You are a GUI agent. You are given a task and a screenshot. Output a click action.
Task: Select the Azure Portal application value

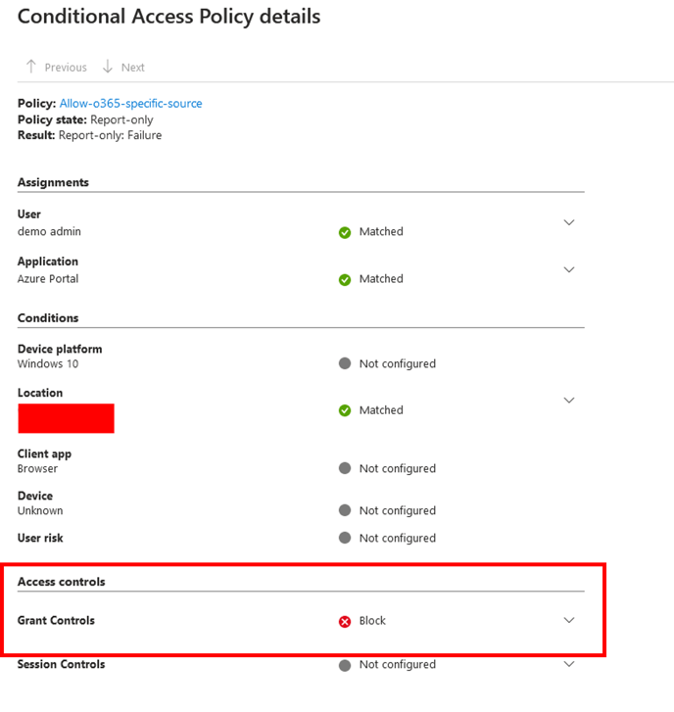pyautogui.click(x=48, y=279)
